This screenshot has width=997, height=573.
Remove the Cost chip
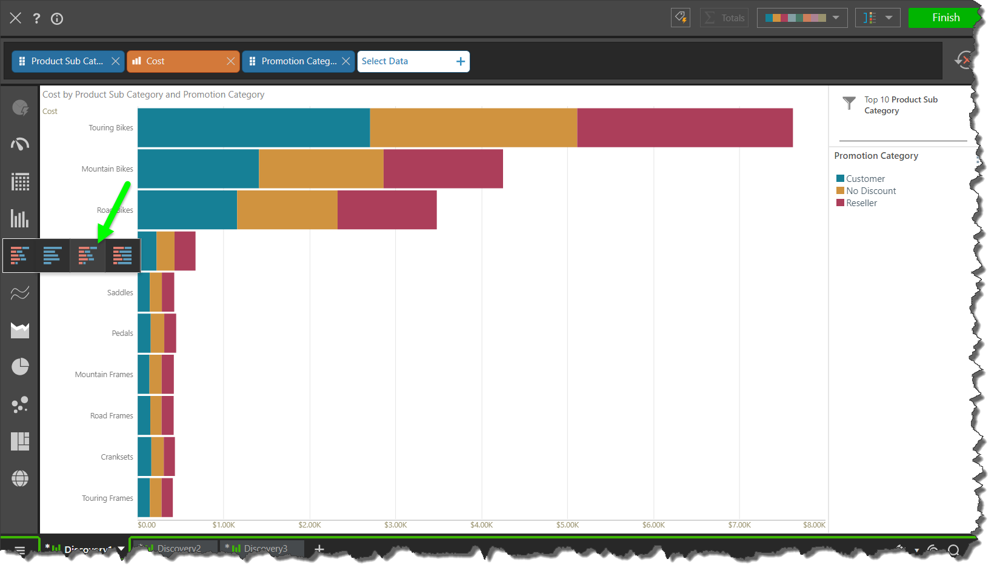(x=230, y=61)
